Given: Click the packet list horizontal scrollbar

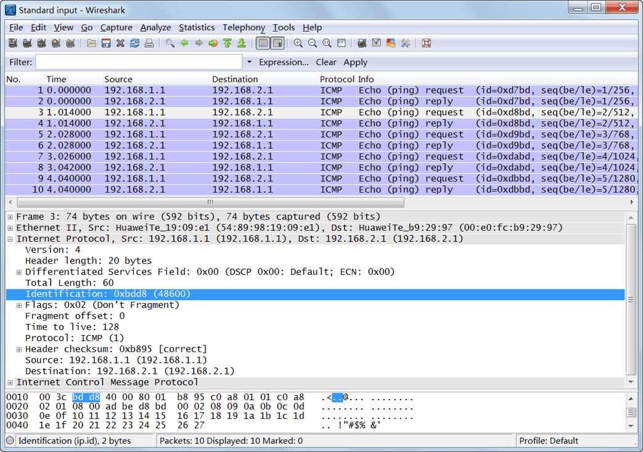Looking at the screenshot, I should 210,202.
